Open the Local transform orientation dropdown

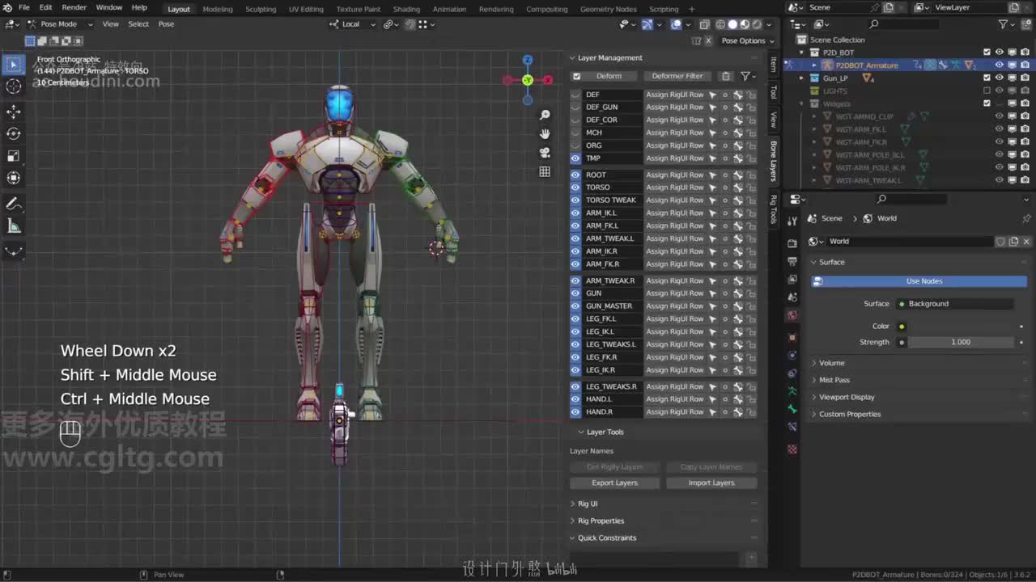[352, 24]
